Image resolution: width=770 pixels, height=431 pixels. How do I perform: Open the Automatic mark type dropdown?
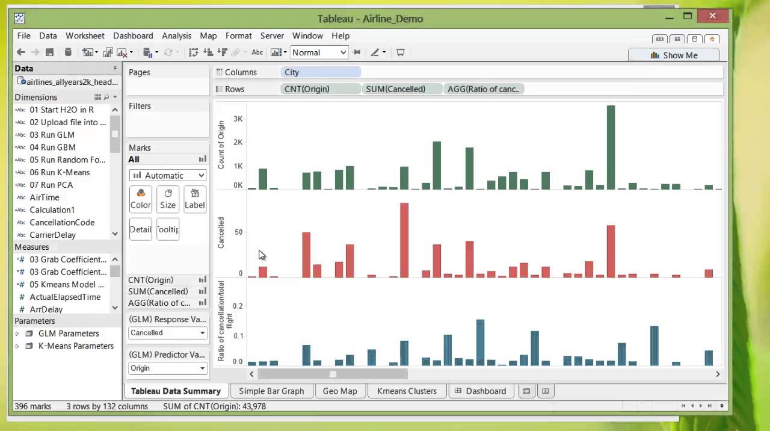tap(168, 175)
